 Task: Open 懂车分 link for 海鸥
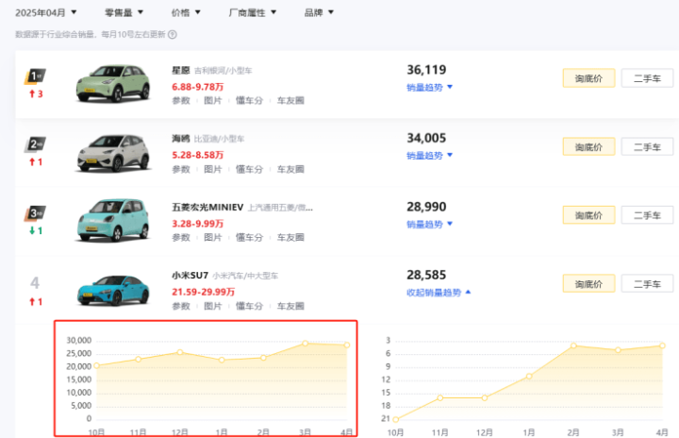coord(249,169)
